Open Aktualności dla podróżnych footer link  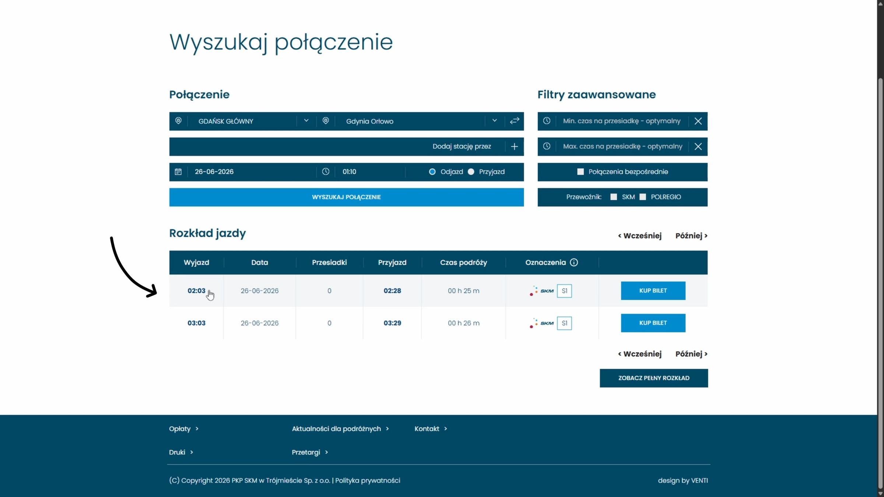tap(340, 429)
